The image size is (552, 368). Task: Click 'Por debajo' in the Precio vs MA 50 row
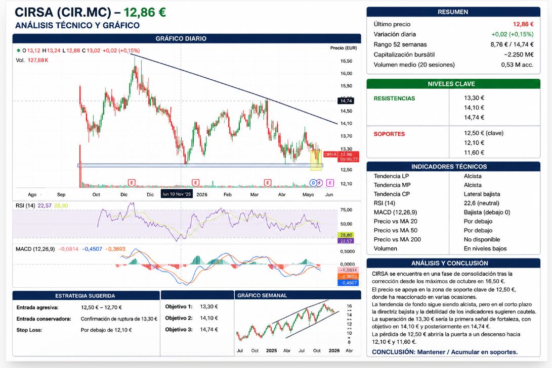(478, 230)
